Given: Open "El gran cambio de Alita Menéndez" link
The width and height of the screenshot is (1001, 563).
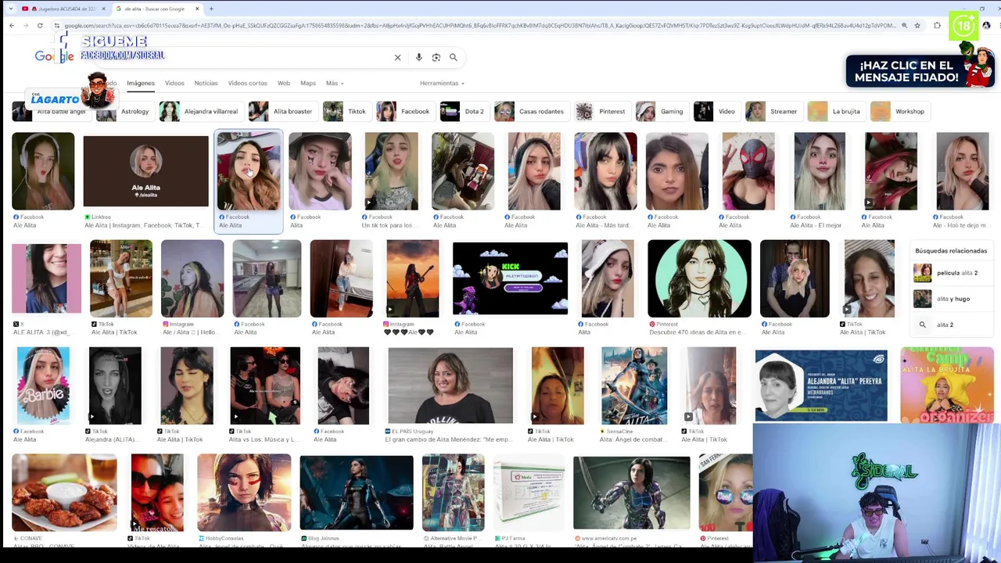Looking at the screenshot, I should tap(449, 439).
